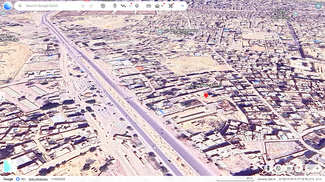Screen dimensions: 325x182
Task: Expand the path tool dropdown arrow
Action: click(130, 6)
